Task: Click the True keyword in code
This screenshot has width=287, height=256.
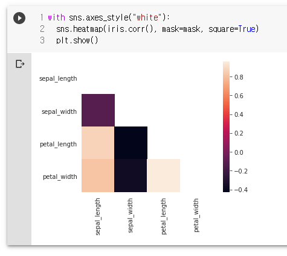Action: [x=247, y=29]
